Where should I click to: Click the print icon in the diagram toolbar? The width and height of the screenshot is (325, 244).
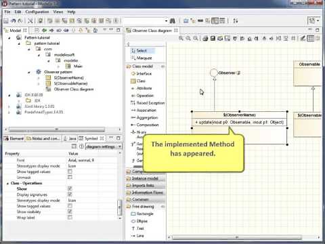[x=205, y=39]
